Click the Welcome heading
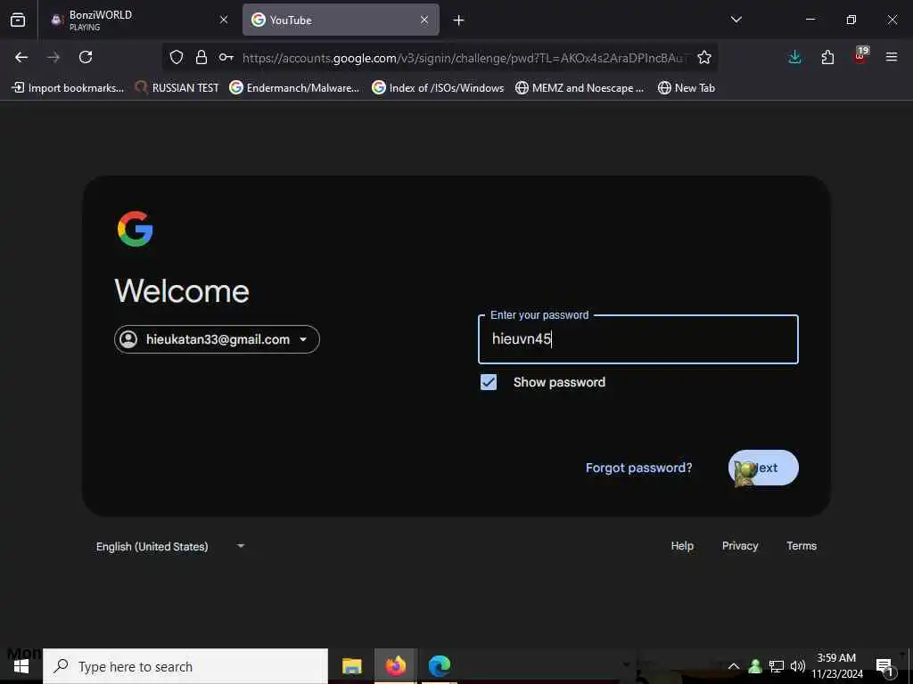Screen dimensions: 913x684 tap(182, 291)
